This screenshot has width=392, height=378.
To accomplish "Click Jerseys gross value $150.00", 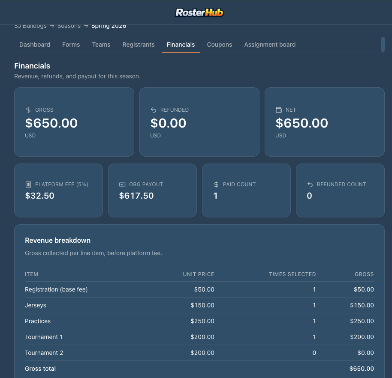I will (x=362, y=305).
